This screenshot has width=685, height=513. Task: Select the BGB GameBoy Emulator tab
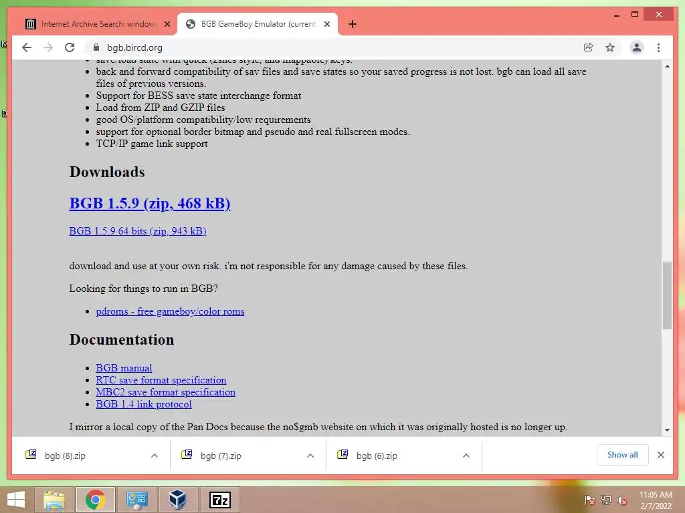(x=258, y=24)
